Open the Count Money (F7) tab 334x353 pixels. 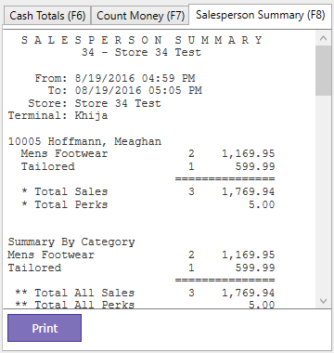tap(140, 15)
